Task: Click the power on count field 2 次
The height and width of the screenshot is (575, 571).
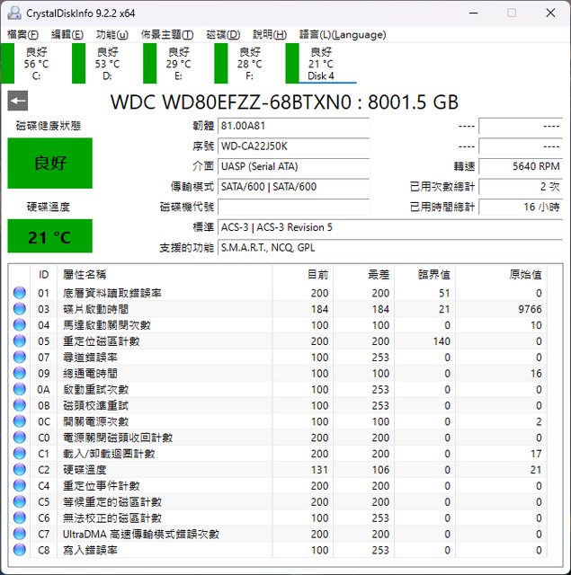Action: 521,187
